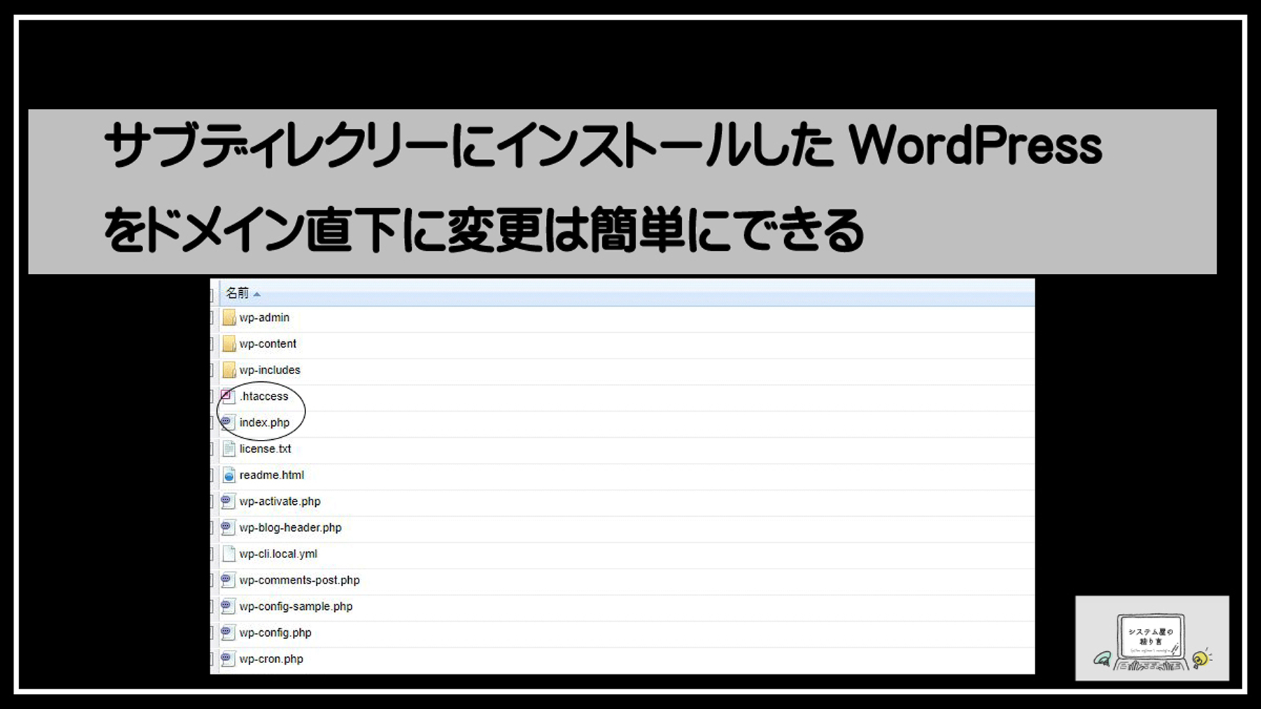The image size is (1261, 709).
Task: Select the wp-admin folder name
Action: pos(264,318)
